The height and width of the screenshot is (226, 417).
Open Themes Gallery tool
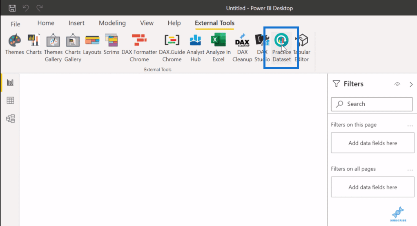(53, 48)
